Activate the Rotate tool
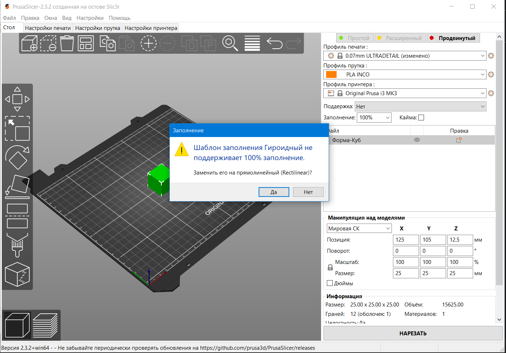 pyautogui.click(x=17, y=158)
